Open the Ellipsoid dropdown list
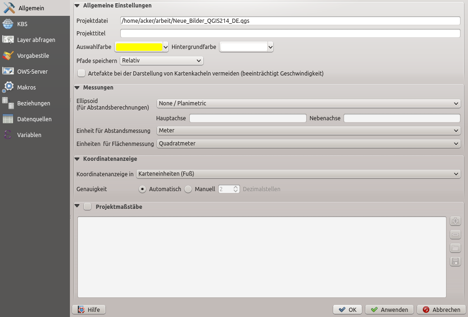This screenshot has width=468, height=317. tap(308, 103)
